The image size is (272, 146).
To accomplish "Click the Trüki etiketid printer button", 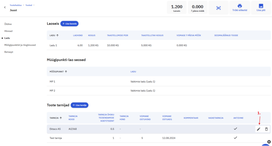I will coord(239,8).
